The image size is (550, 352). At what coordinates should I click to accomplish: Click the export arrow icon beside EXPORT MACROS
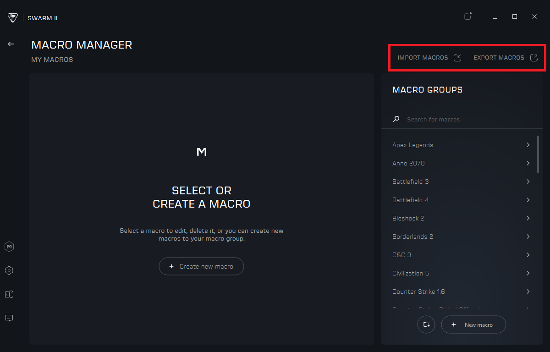[x=533, y=58]
